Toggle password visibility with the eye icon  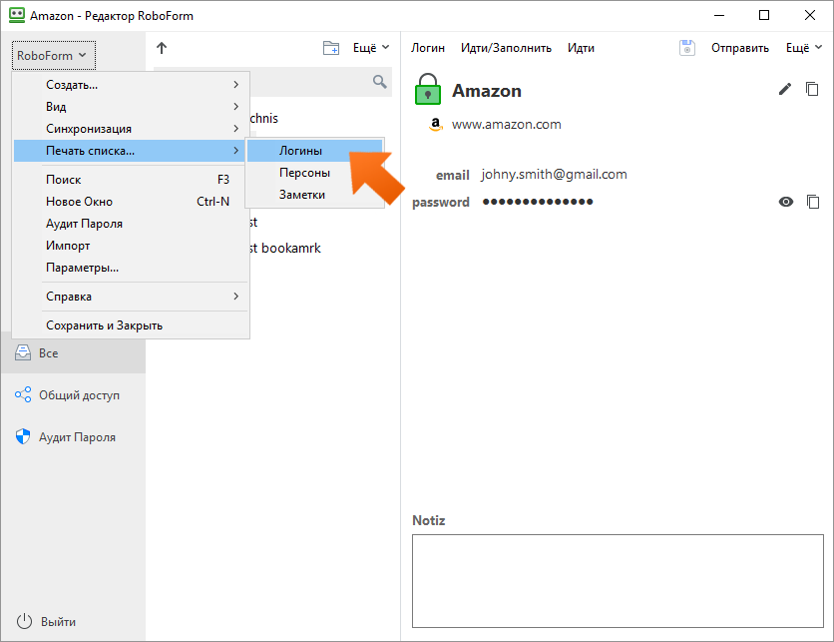pyautogui.click(x=785, y=202)
